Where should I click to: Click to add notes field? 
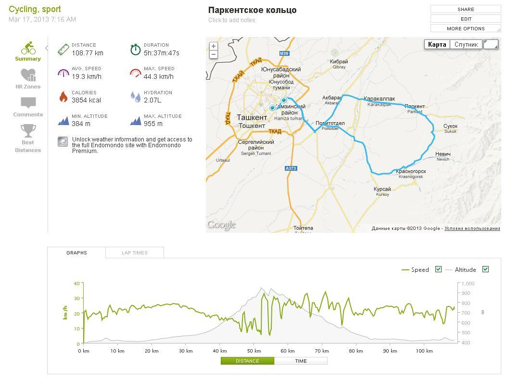pos(232,20)
